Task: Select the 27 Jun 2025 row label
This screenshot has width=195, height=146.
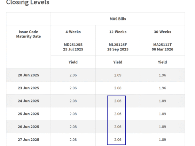Action: pos(29,140)
